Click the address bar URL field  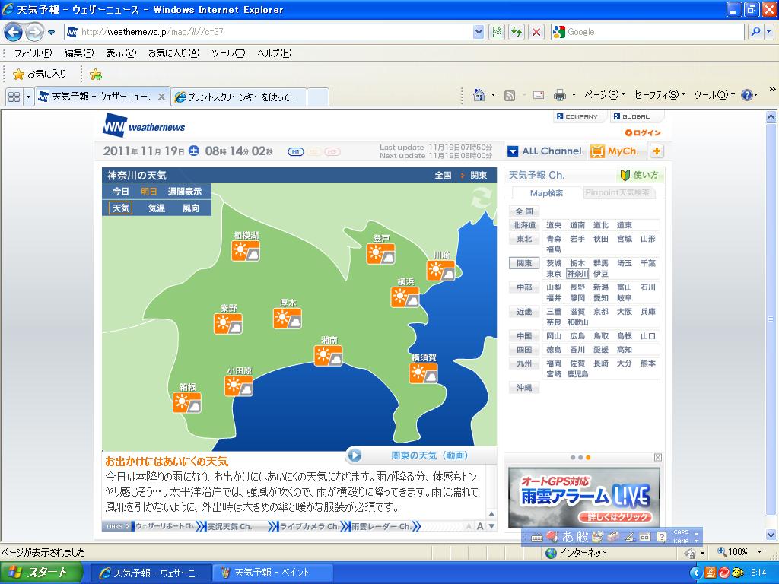click(x=269, y=32)
